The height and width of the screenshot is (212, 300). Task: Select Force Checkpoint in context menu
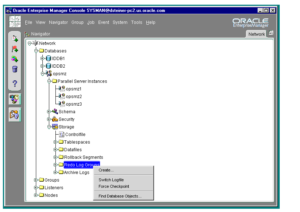[114, 187]
